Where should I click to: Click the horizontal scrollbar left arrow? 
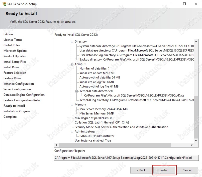click(x=56, y=145)
